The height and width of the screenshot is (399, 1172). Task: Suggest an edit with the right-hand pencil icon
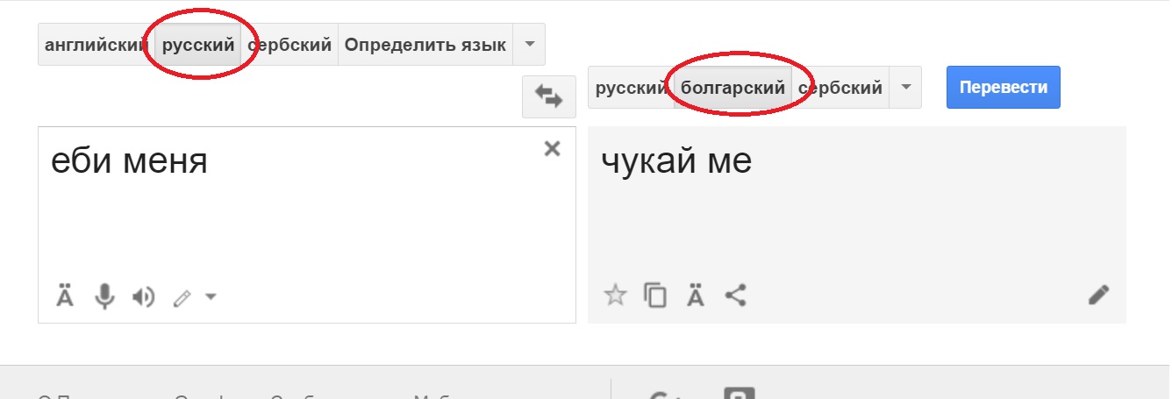pyautogui.click(x=1098, y=296)
